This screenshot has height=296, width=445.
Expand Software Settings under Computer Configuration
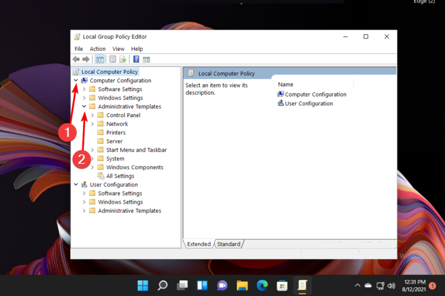(84, 89)
